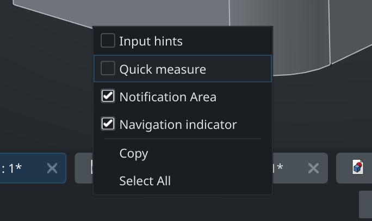Close the ": 1*" document tab

[x=52, y=168]
